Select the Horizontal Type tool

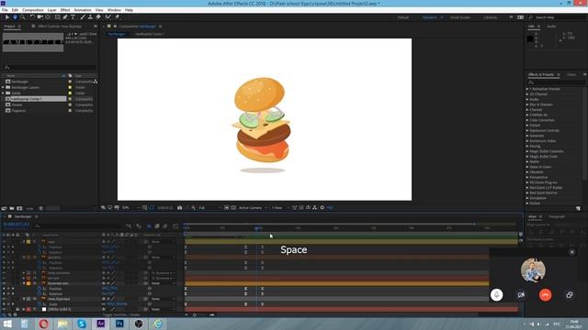coord(73,17)
